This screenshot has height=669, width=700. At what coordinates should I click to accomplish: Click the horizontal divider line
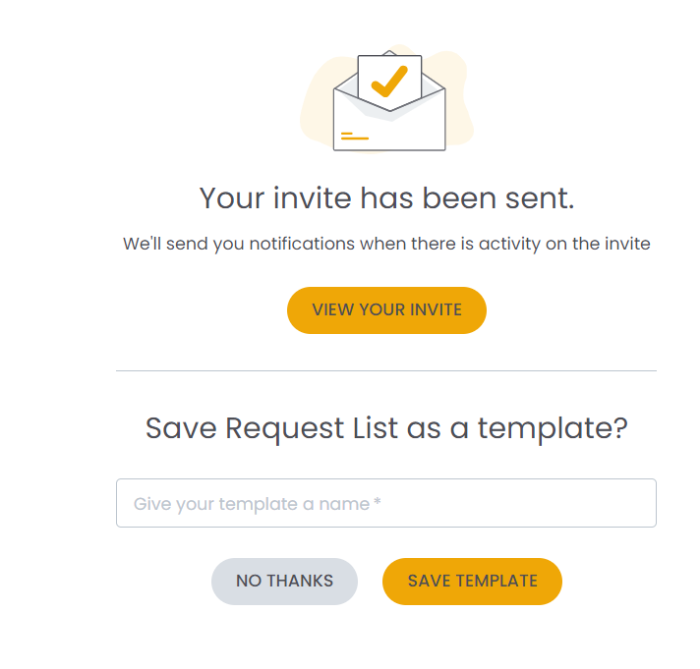click(386, 371)
